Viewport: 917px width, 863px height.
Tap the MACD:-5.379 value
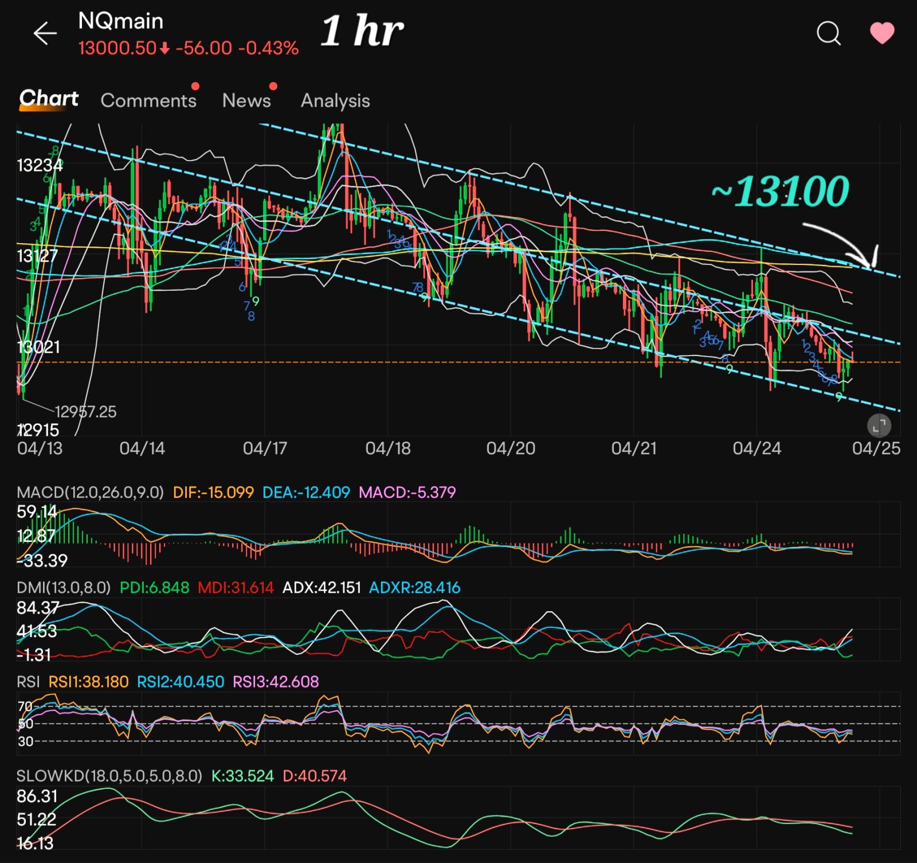[407, 493]
